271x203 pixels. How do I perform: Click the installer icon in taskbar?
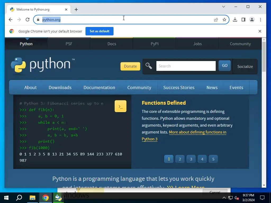58,198
